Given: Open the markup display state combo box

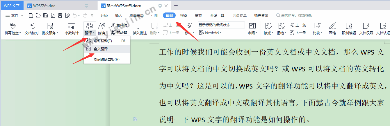Looking at the screenshot, I should click(x=221, y=25).
